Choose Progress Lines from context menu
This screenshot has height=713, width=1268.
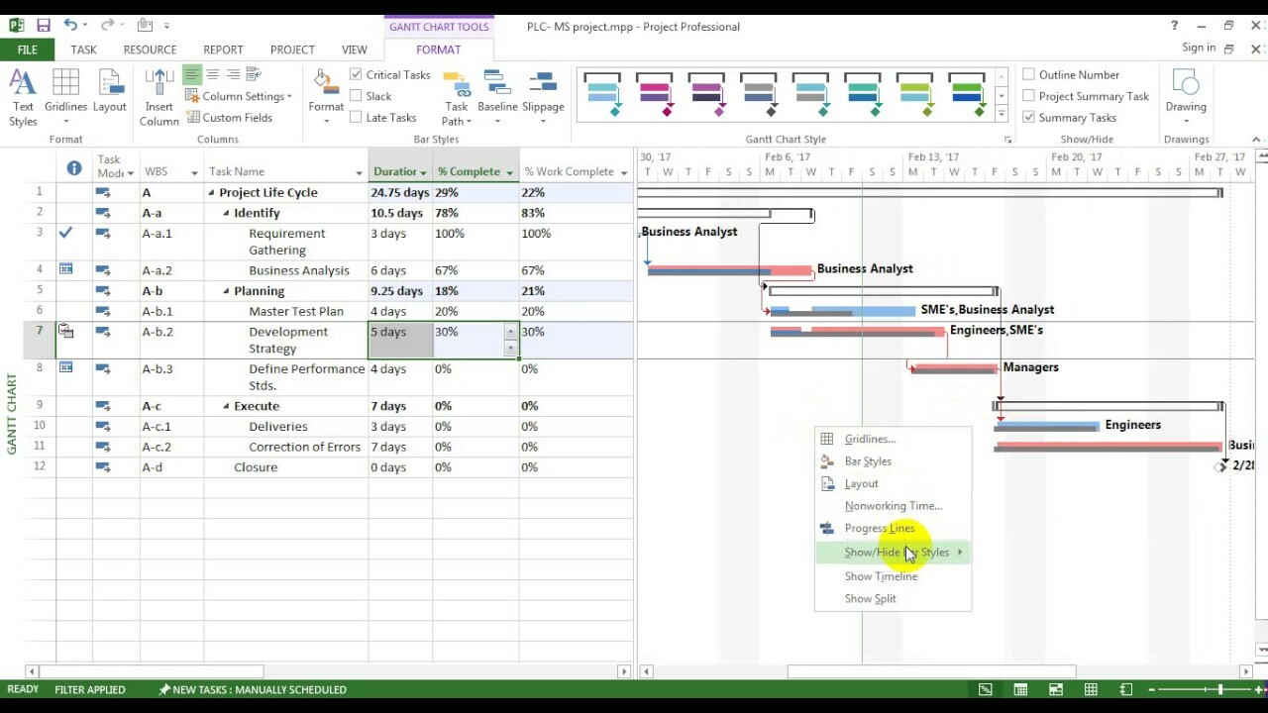click(879, 528)
